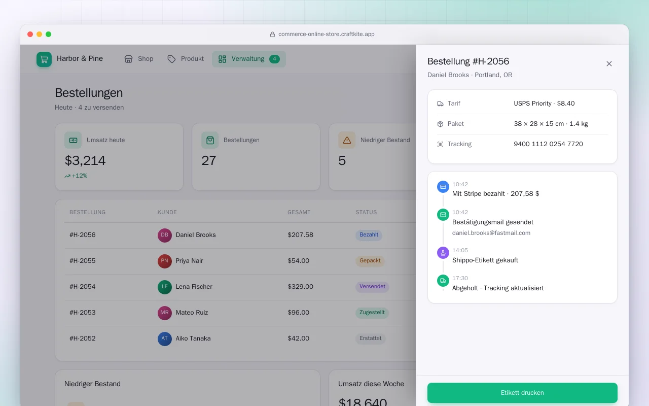Click the Bestellungen shopping bag icon
The height and width of the screenshot is (406, 649).
(x=210, y=140)
